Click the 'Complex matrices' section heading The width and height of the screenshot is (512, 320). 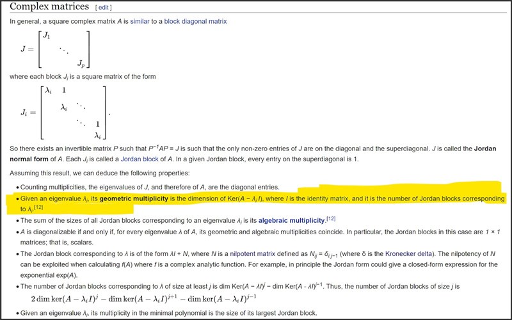pyautogui.click(x=49, y=8)
